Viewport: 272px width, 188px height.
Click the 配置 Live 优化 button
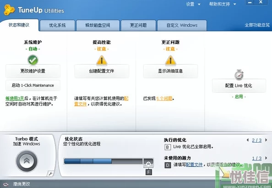pos(239,86)
